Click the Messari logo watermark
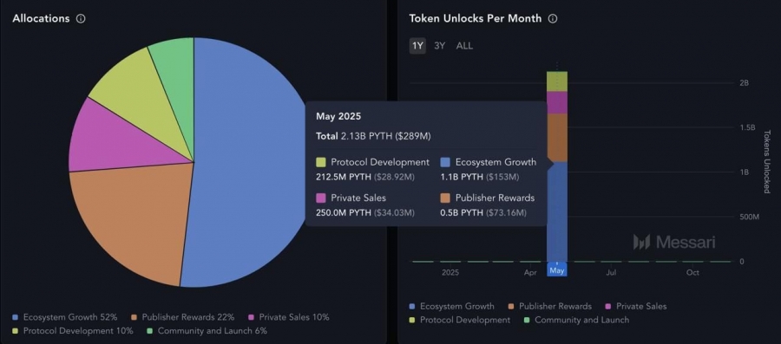 674,242
